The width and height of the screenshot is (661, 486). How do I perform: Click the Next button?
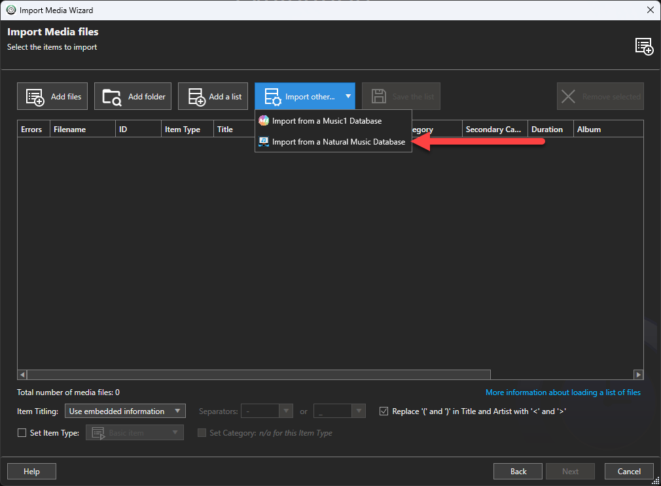pos(571,471)
